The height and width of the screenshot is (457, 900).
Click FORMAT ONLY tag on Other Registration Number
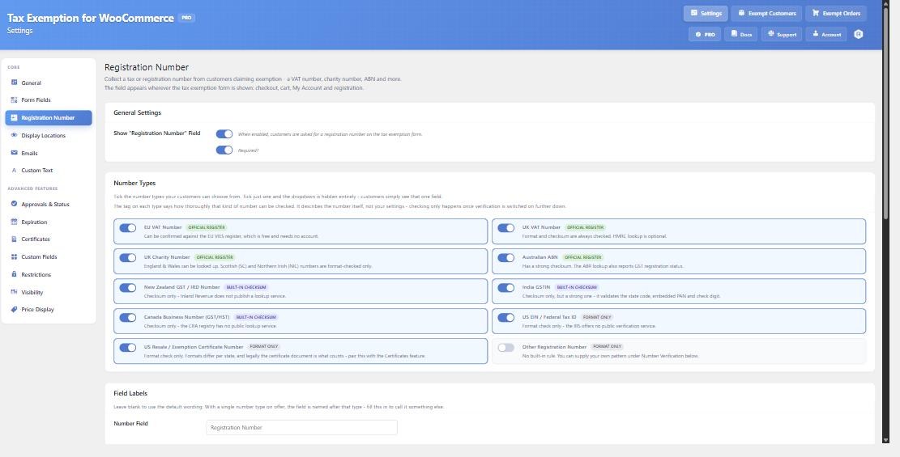[607, 347]
